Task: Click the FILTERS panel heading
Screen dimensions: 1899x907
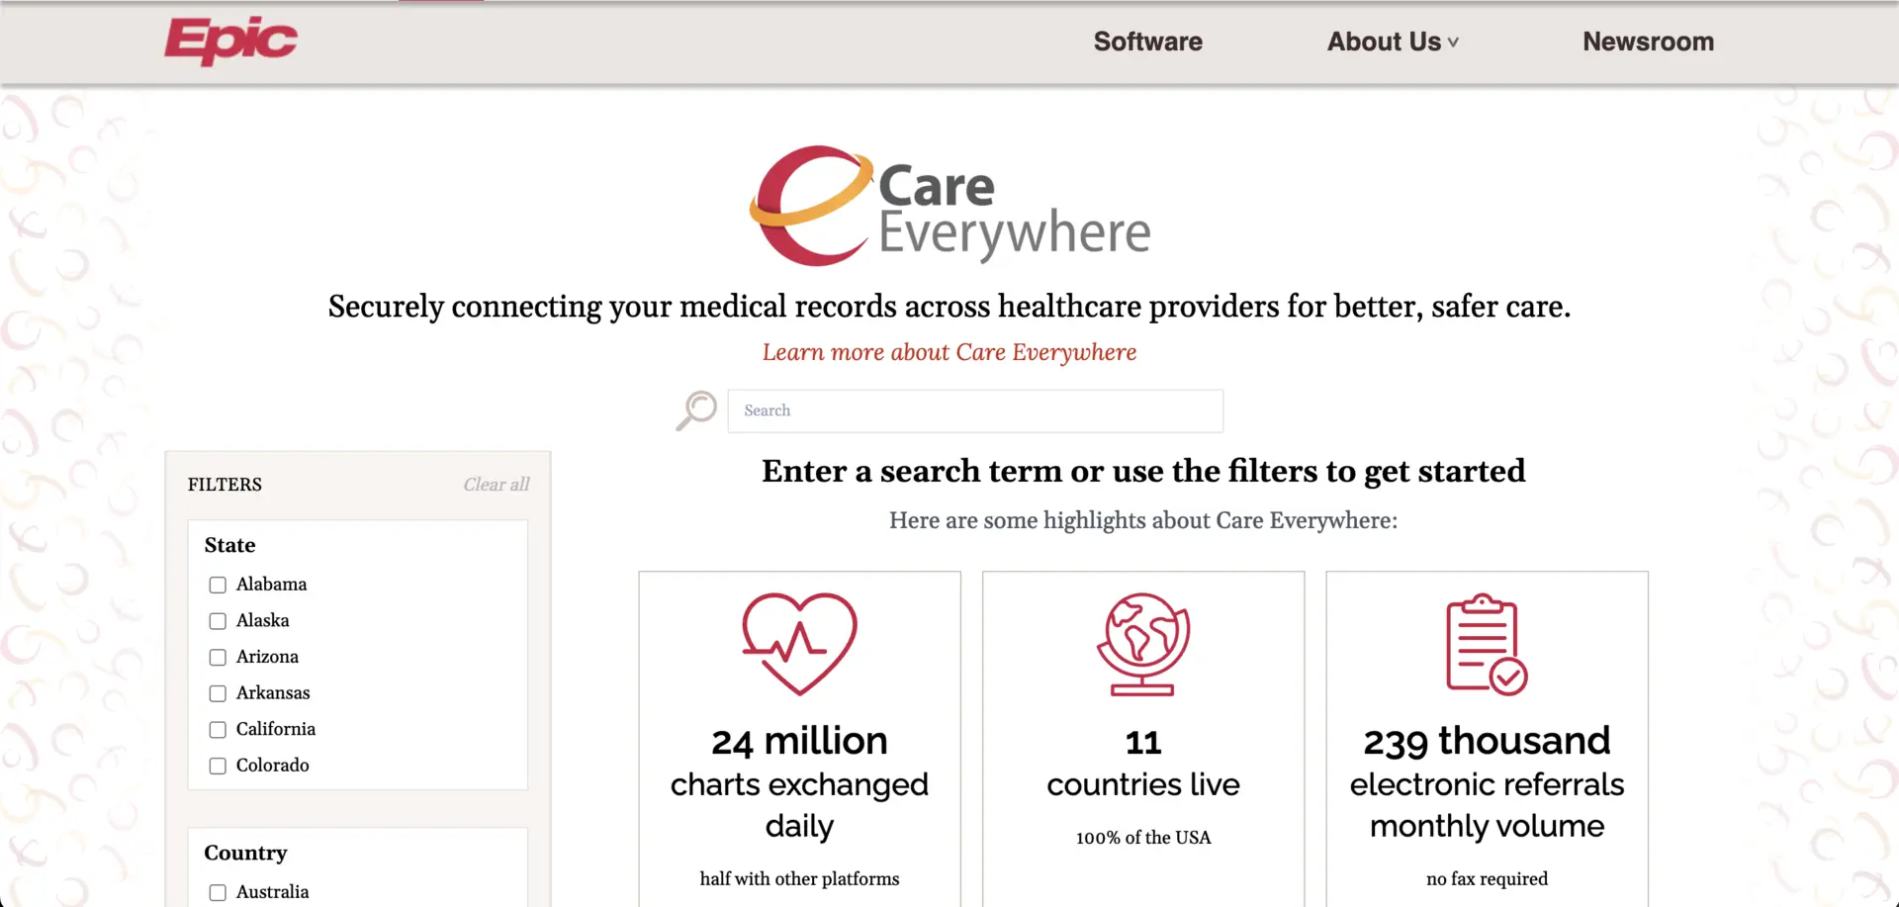Action: 225,484
